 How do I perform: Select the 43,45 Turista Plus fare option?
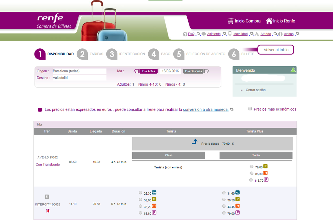coord(224,206)
